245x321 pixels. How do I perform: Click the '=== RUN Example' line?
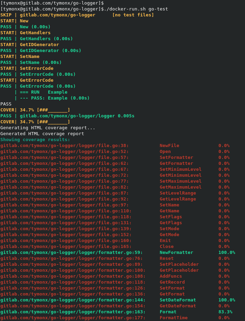click(44, 92)
